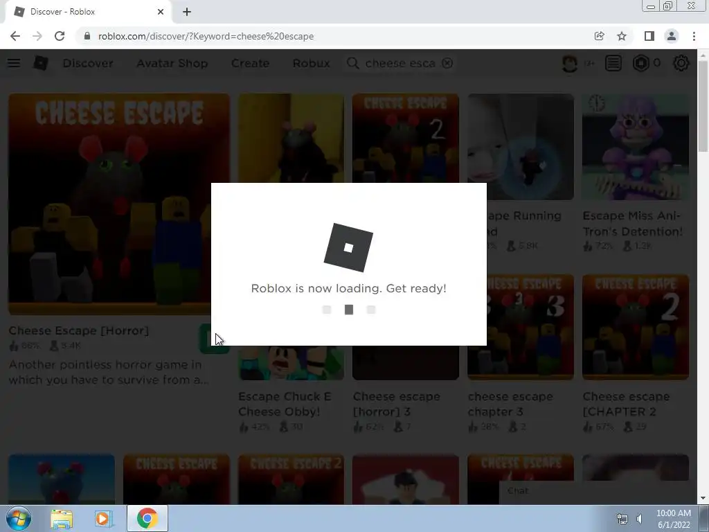Open the Chat panel
Image resolution: width=709 pixels, height=532 pixels.
(x=598, y=491)
